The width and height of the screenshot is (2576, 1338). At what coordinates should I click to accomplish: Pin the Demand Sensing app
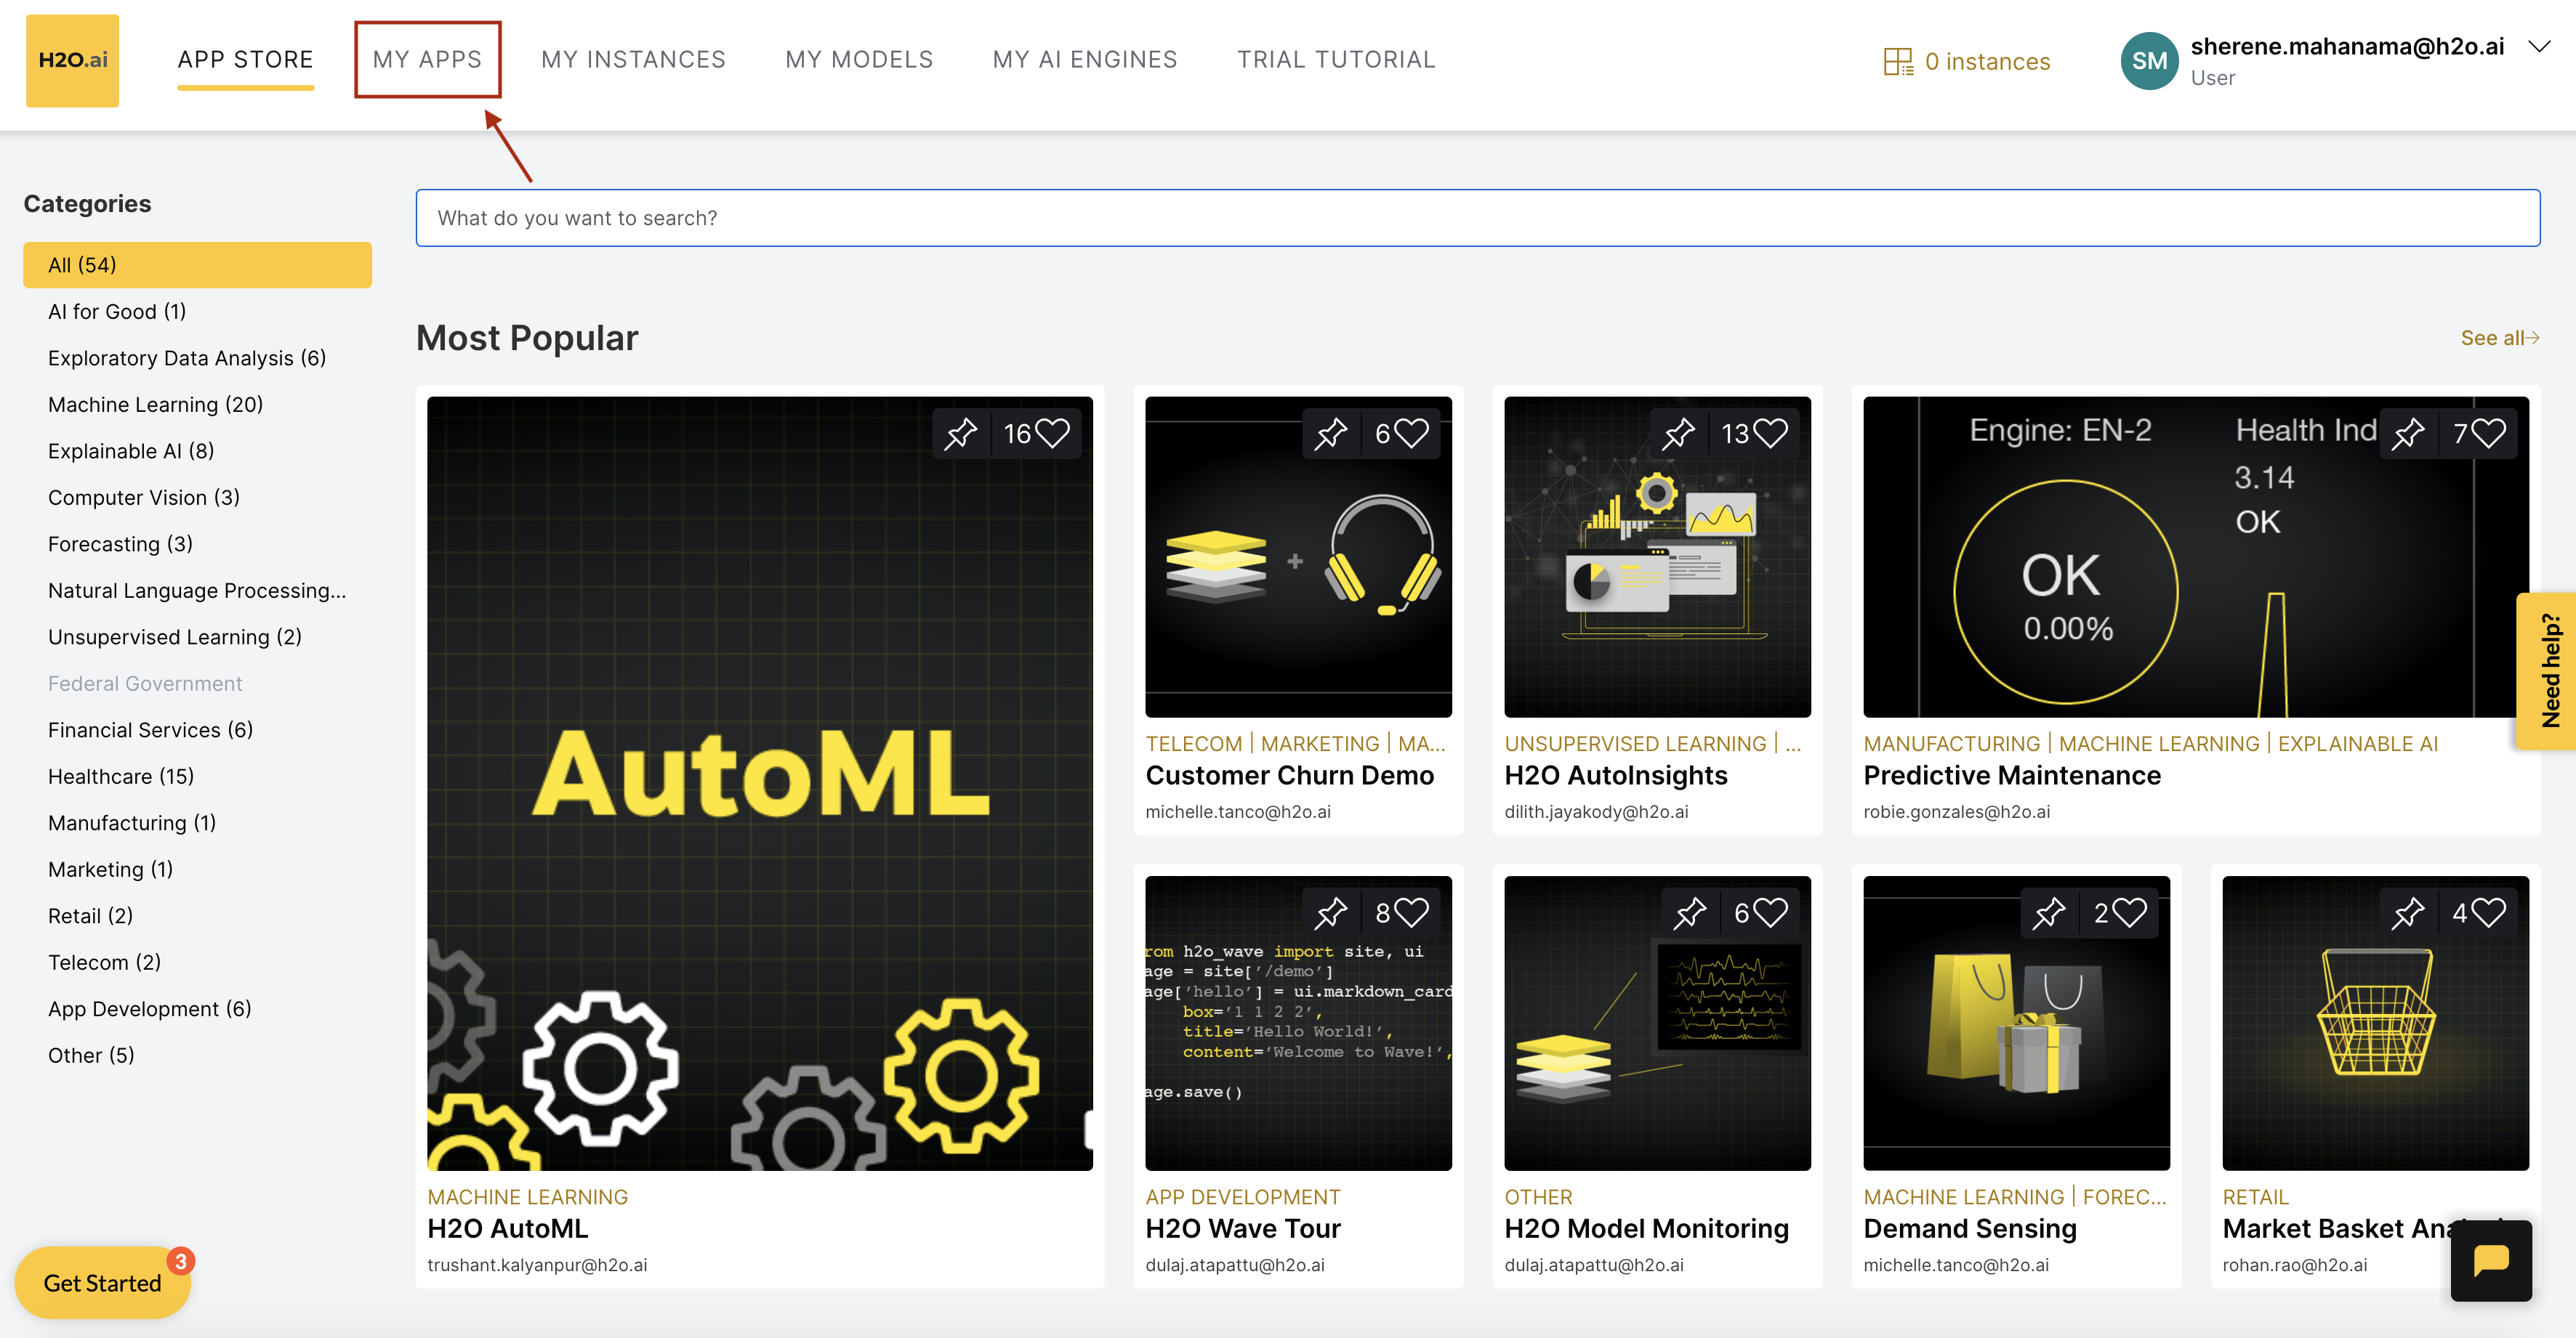[2049, 912]
